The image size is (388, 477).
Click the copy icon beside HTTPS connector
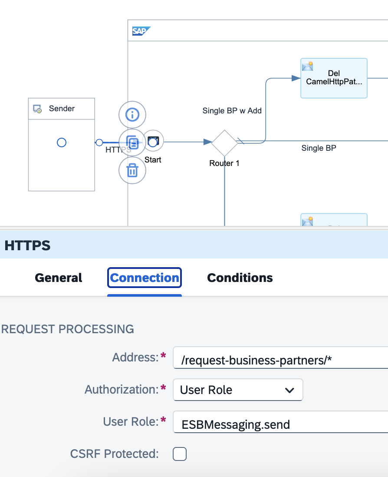pyautogui.click(x=132, y=142)
